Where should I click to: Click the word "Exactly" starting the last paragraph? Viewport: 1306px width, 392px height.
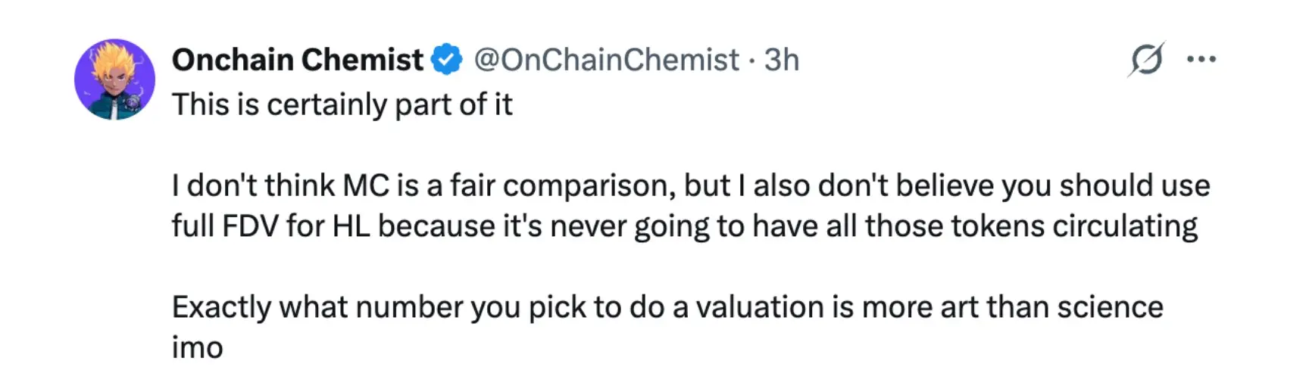click(x=221, y=307)
